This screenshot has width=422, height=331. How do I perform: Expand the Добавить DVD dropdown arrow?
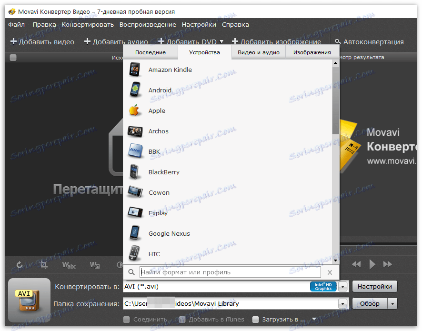[221, 42]
